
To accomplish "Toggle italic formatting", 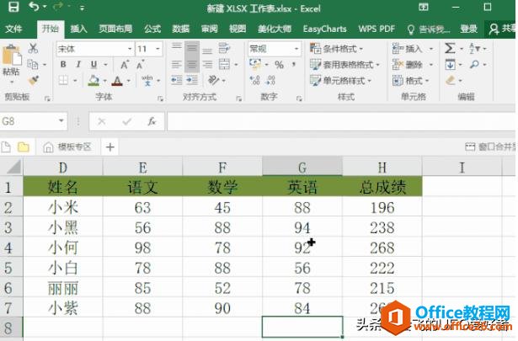I will (x=78, y=64).
